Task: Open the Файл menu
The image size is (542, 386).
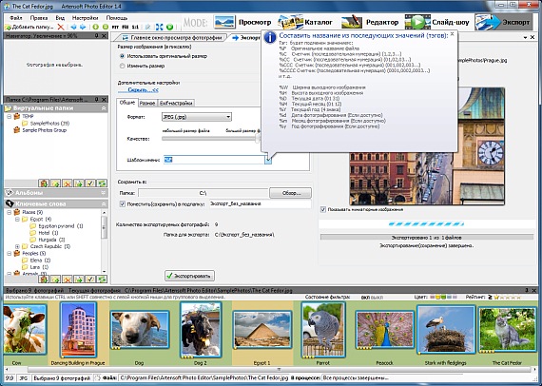Action: coord(16,18)
